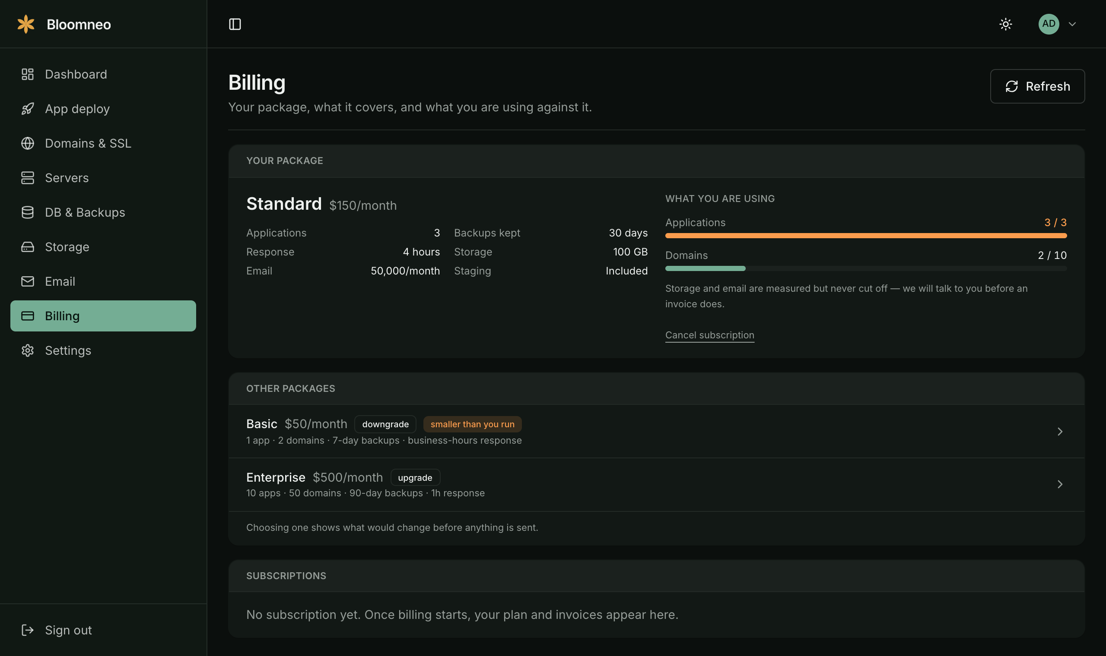
Task: Click the Storage drive icon
Action: coord(27,247)
